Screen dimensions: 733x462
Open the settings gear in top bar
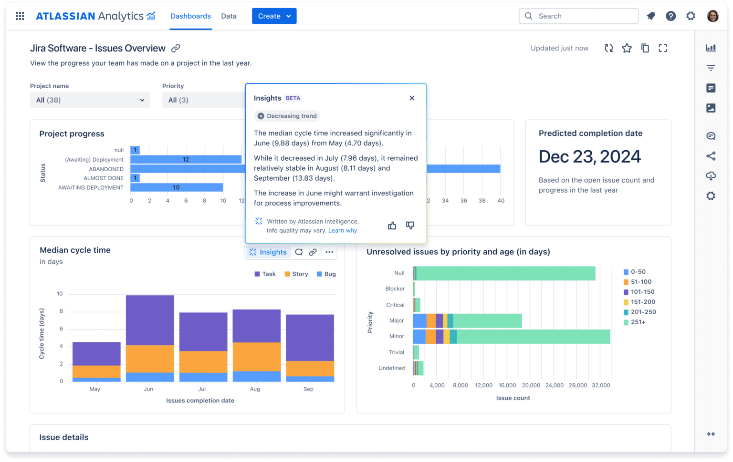[691, 16]
